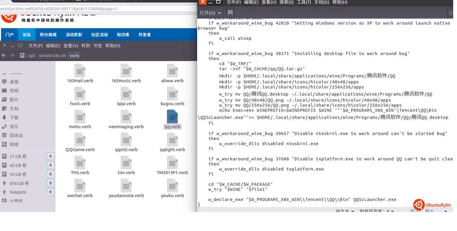The image size is (457, 231).
Task: Open the 帮助(H) menu in file manager
Action: [x=113, y=46]
